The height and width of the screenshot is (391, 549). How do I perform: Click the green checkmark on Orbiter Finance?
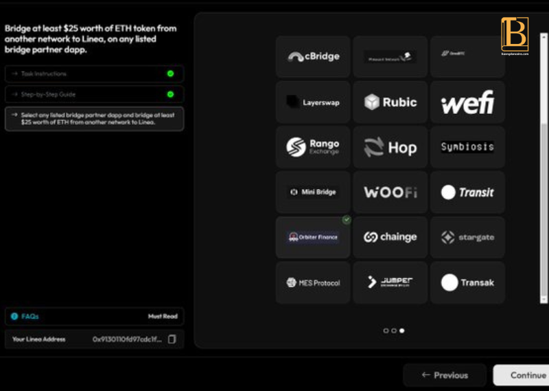click(x=347, y=220)
